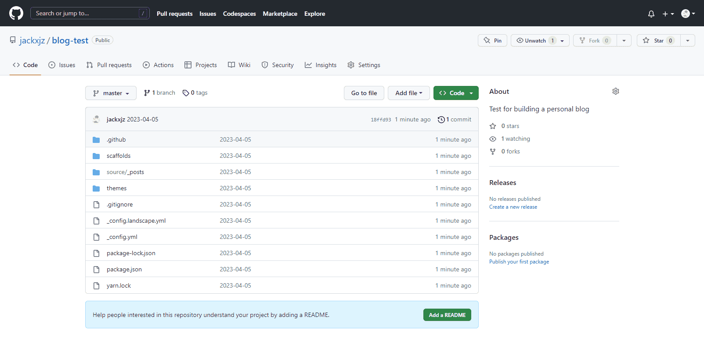Click the Fork button
Viewport: 704px width, 338px height.
(595, 40)
